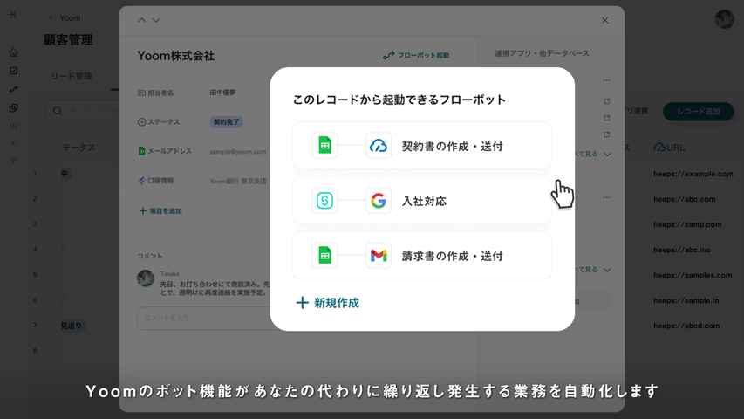
Task: Close the record detail panel
Action: coord(604,20)
